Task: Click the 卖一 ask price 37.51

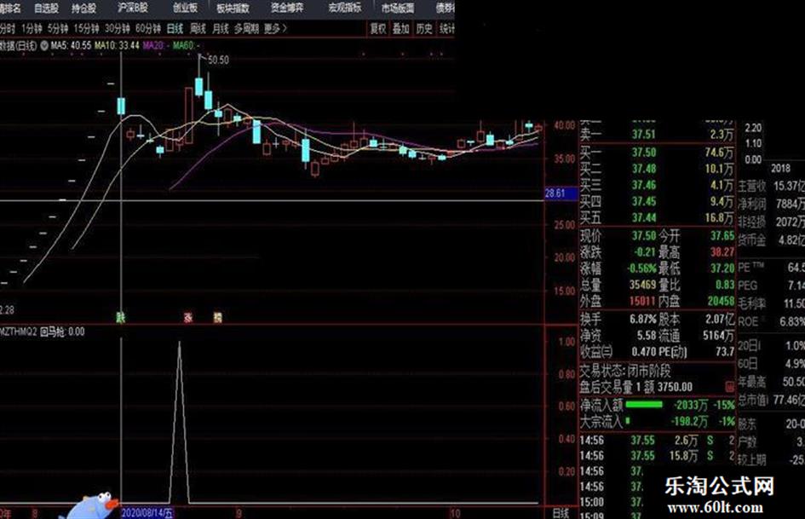Action: [x=644, y=135]
